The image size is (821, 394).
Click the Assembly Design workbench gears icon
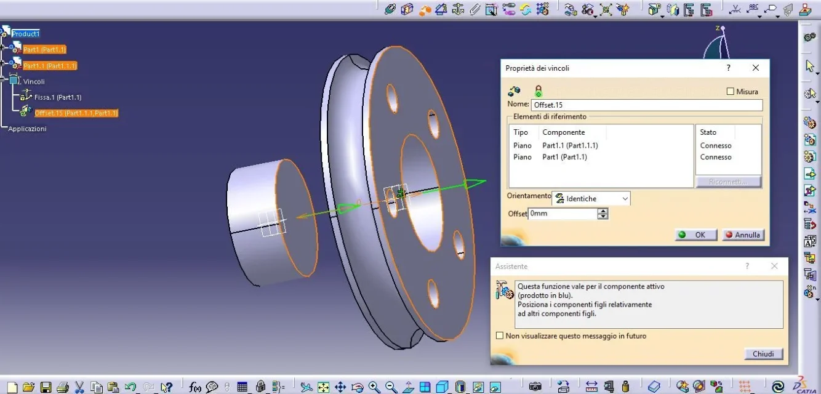coord(809,38)
